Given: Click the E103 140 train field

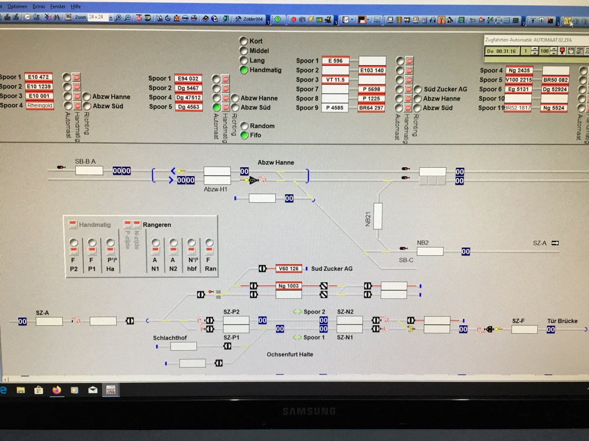Looking at the screenshot, I should [x=372, y=70].
